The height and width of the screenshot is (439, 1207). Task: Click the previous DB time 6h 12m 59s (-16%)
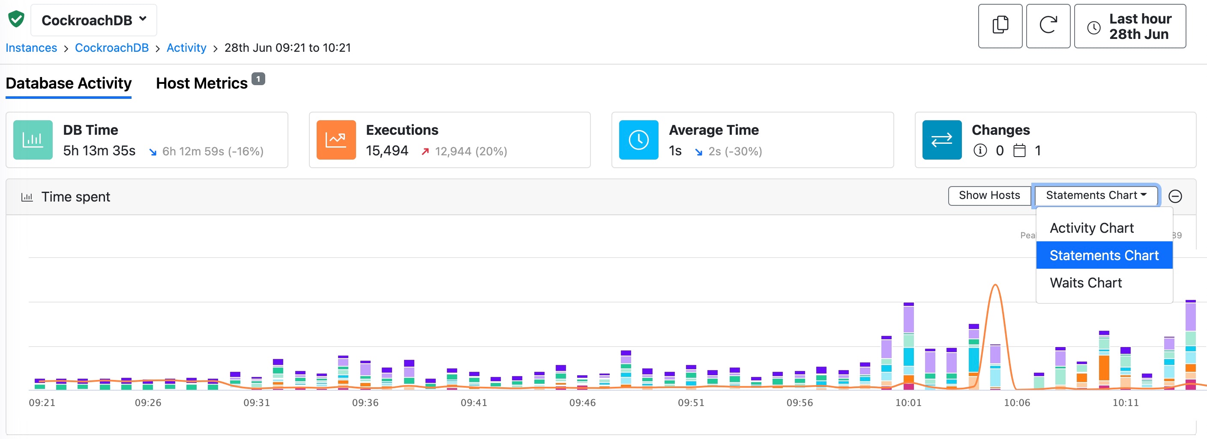(x=213, y=151)
